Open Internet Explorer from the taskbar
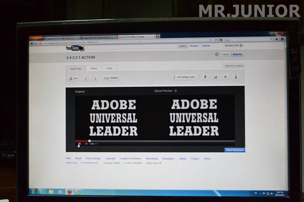 pyautogui.click(x=42, y=191)
